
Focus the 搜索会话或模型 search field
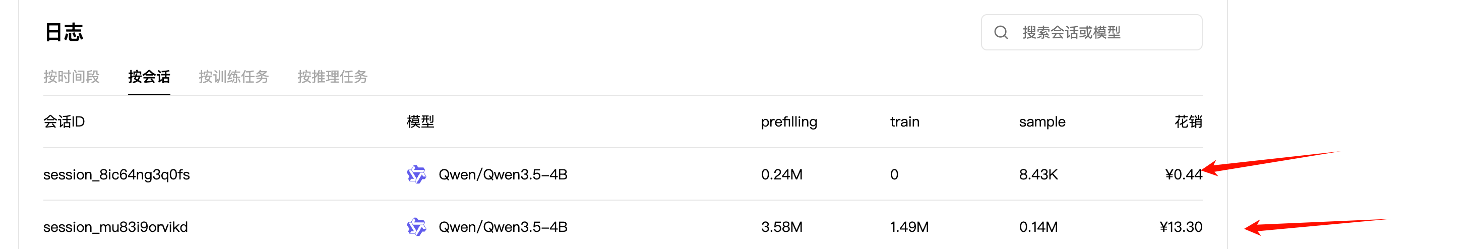1091,33
